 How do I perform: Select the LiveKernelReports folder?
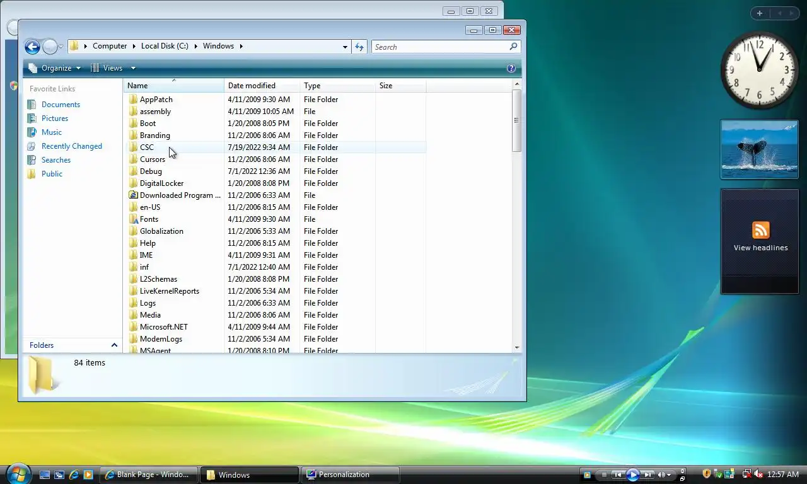(169, 291)
